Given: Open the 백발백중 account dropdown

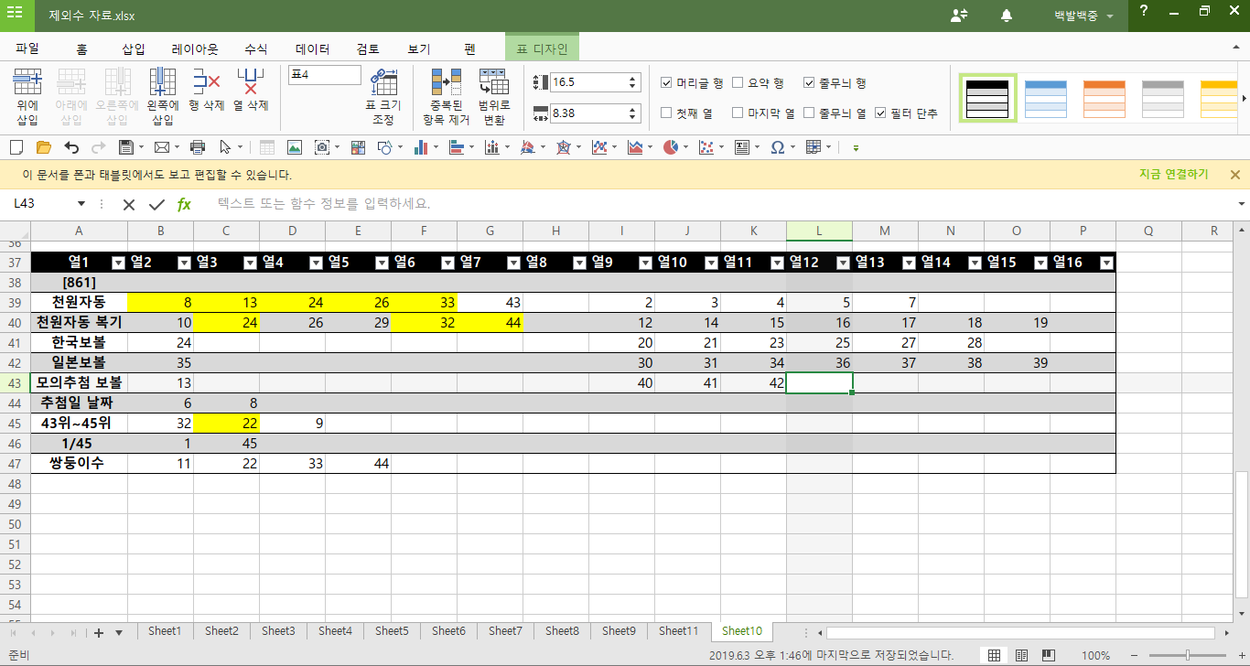Looking at the screenshot, I should pyautogui.click(x=1083, y=16).
